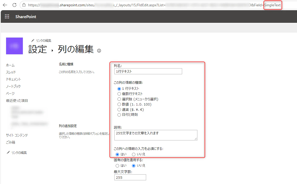The height and width of the screenshot is (184, 297).
Task: Choose the 通貨 ($、¥、€) column type
Action: pos(119,110)
